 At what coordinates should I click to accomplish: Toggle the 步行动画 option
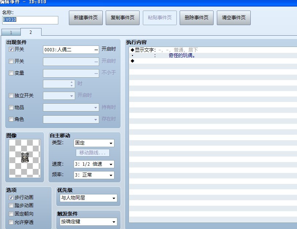[11, 197]
